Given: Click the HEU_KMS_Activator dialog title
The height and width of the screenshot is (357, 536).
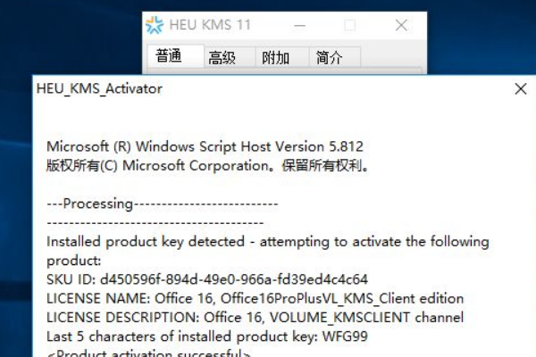Looking at the screenshot, I should pyautogui.click(x=99, y=89).
